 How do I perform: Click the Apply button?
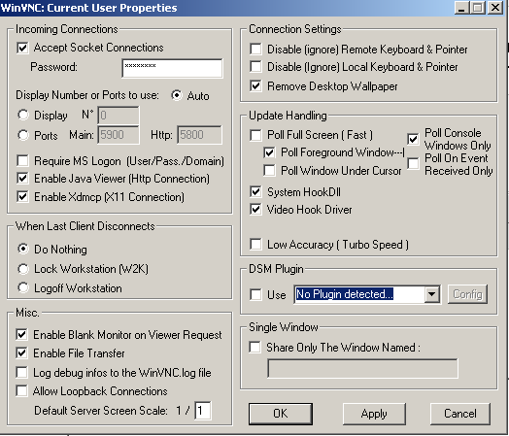[x=374, y=414]
